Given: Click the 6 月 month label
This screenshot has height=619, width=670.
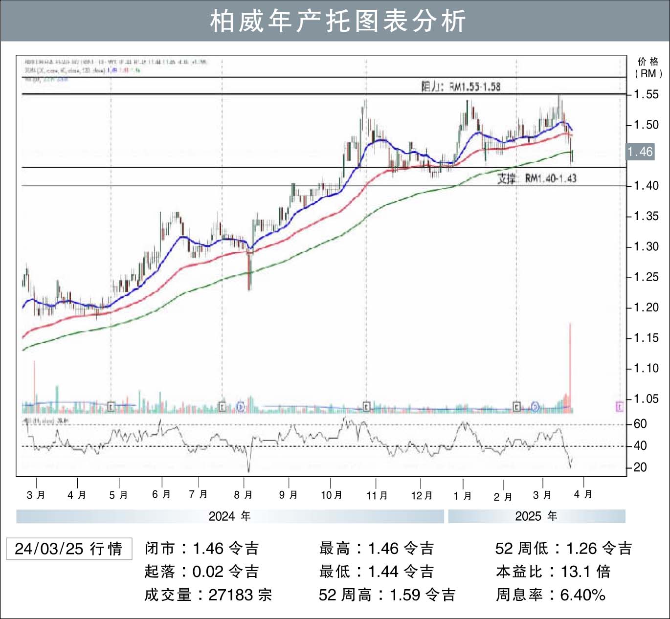Looking at the screenshot, I should click(x=161, y=494).
